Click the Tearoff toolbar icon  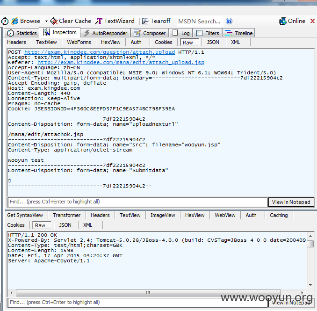(x=145, y=21)
